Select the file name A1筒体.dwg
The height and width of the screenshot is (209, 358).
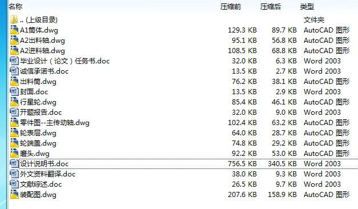39,30
